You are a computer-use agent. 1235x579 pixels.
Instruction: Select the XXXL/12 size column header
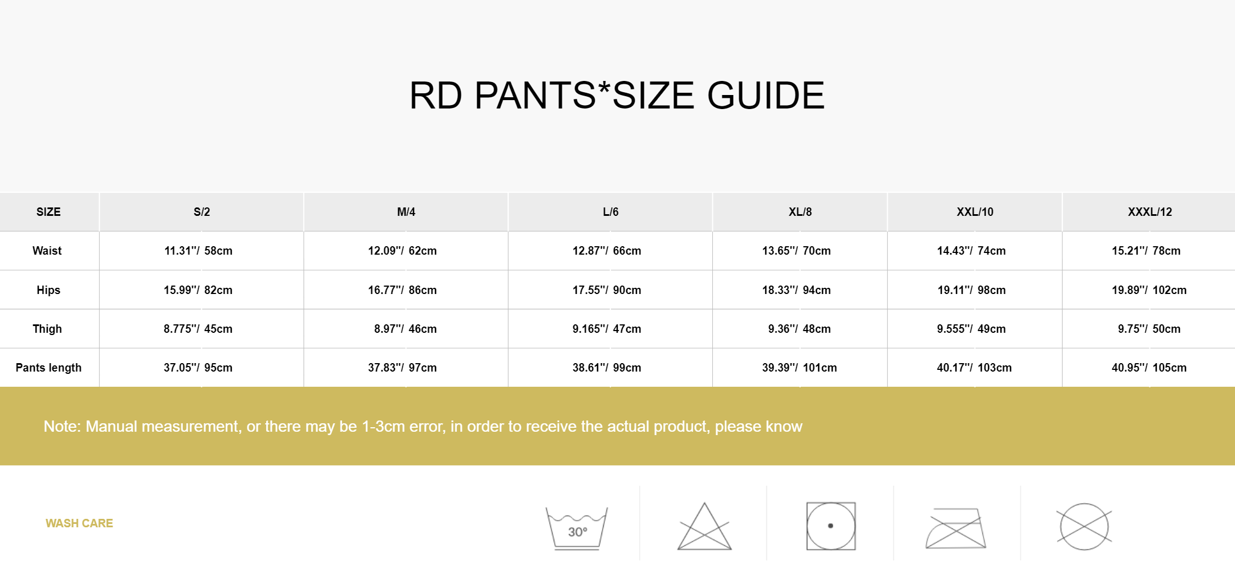[1149, 212]
